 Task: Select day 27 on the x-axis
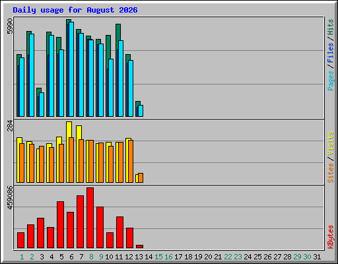(x=277, y=257)
